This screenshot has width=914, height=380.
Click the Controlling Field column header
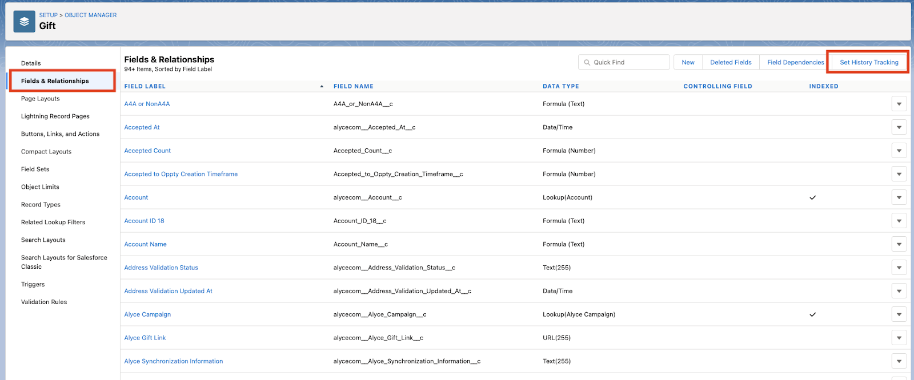(x=717, y=86)
